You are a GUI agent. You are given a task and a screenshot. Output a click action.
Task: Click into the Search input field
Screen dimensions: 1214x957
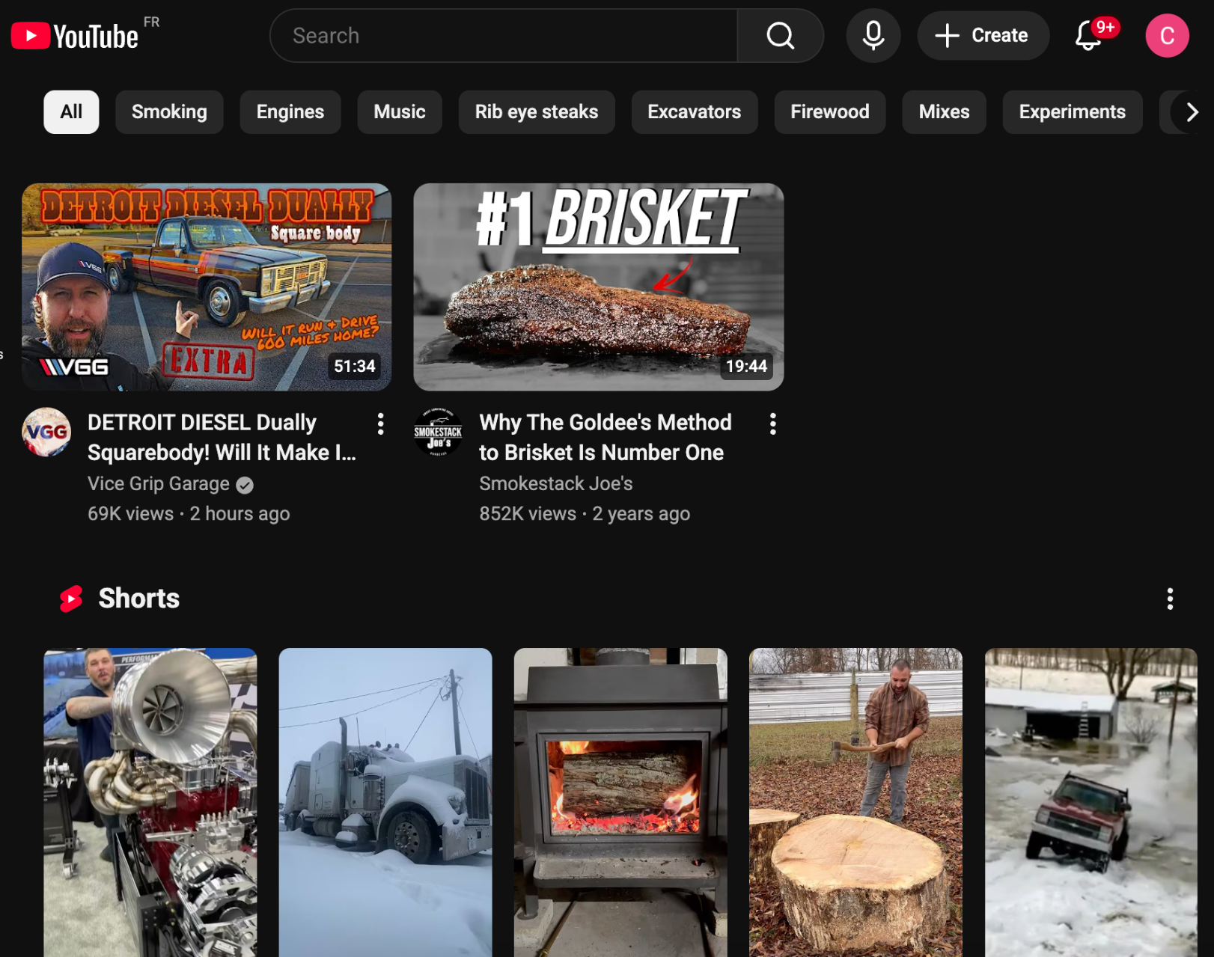pyautogui.click(x=503, y=36)
